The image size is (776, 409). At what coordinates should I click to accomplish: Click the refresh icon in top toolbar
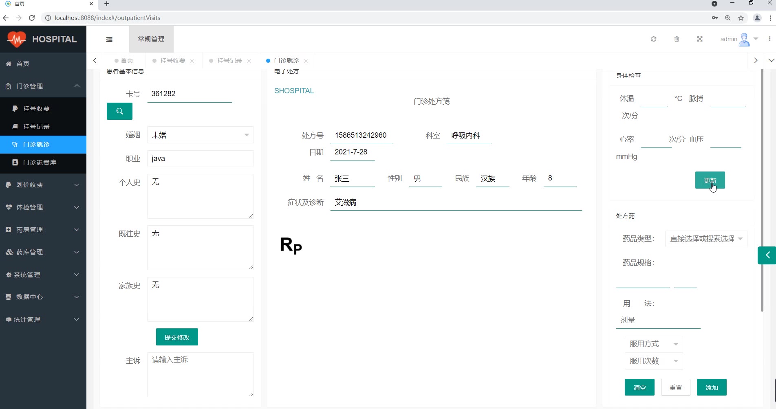(x=653, y=39)
